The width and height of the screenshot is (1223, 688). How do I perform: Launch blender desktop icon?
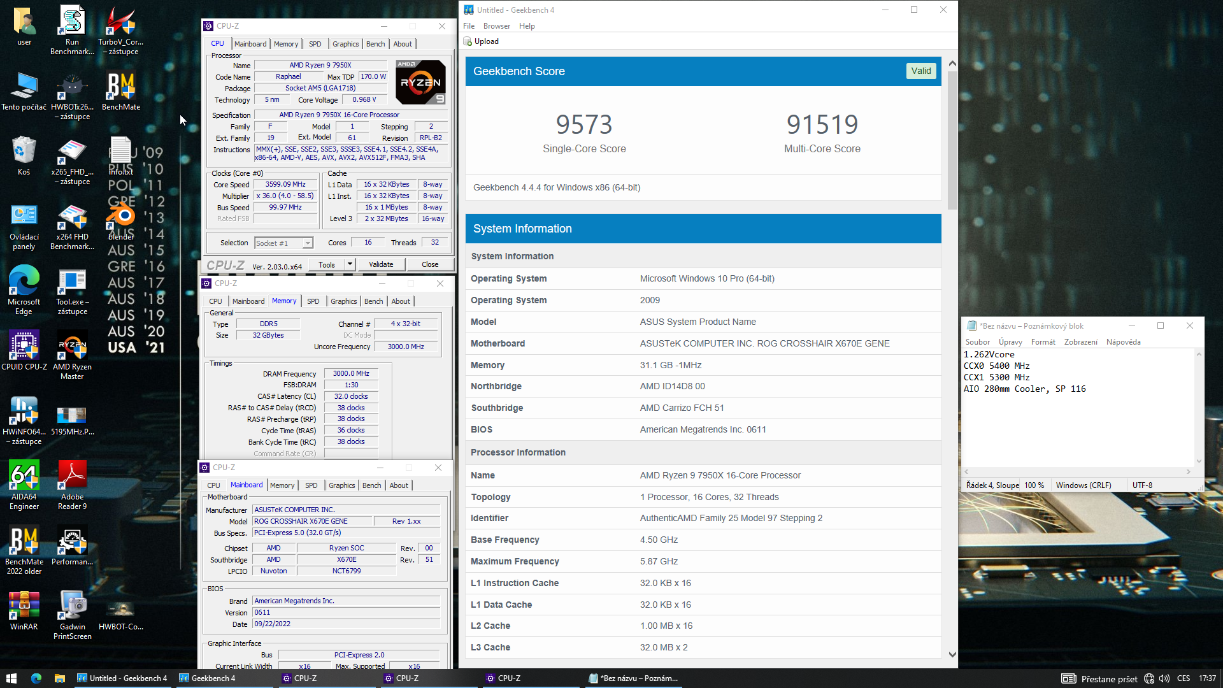[120, 221]
